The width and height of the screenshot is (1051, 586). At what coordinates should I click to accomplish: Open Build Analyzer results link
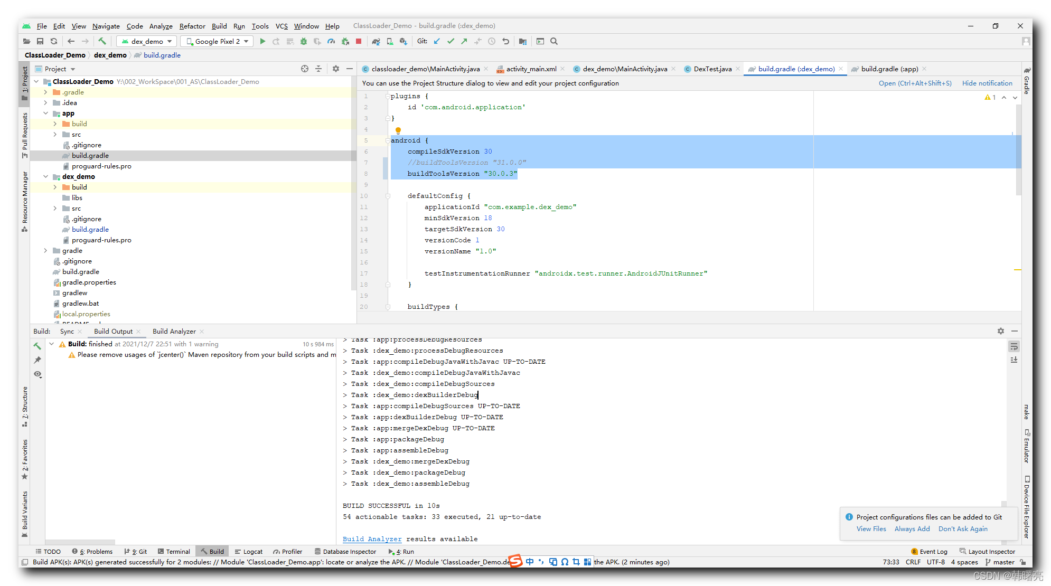click(x=372, y=538)
